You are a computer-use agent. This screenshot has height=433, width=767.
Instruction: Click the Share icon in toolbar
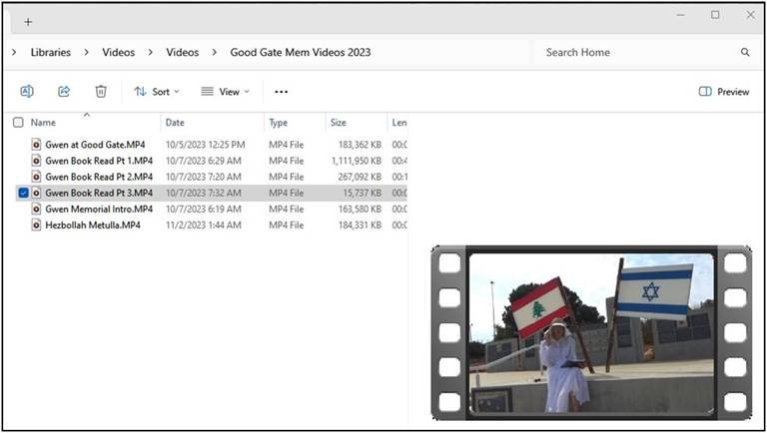64,91
